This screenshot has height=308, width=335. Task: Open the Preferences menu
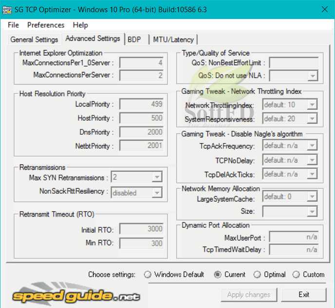46,25
